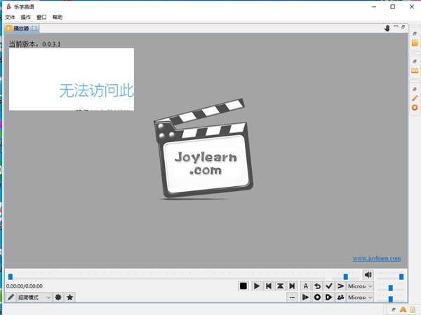Adjust the slider left of the speaker button

click(x=345, y=276)
